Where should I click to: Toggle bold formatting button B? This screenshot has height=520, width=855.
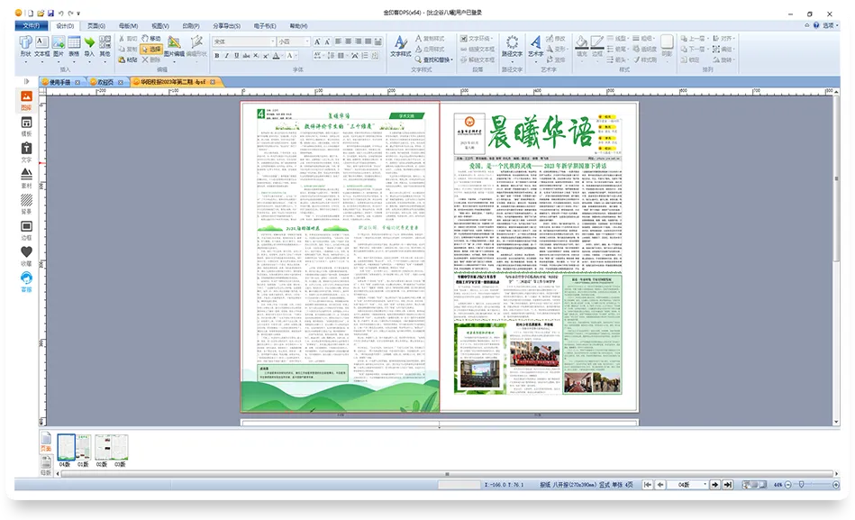[218, 56]
